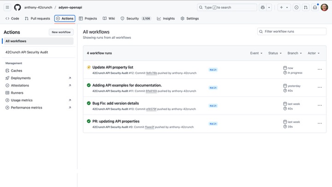The width and height of the screenshot is (332, 187).
Task: Open the issues icon in header
Action: coord(296,7)
